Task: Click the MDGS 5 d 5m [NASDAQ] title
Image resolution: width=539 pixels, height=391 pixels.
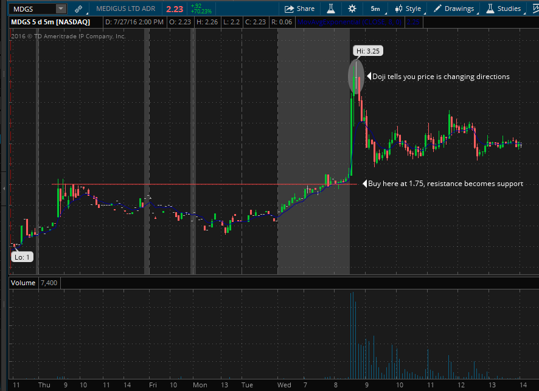Action: [x=50, y=22]
